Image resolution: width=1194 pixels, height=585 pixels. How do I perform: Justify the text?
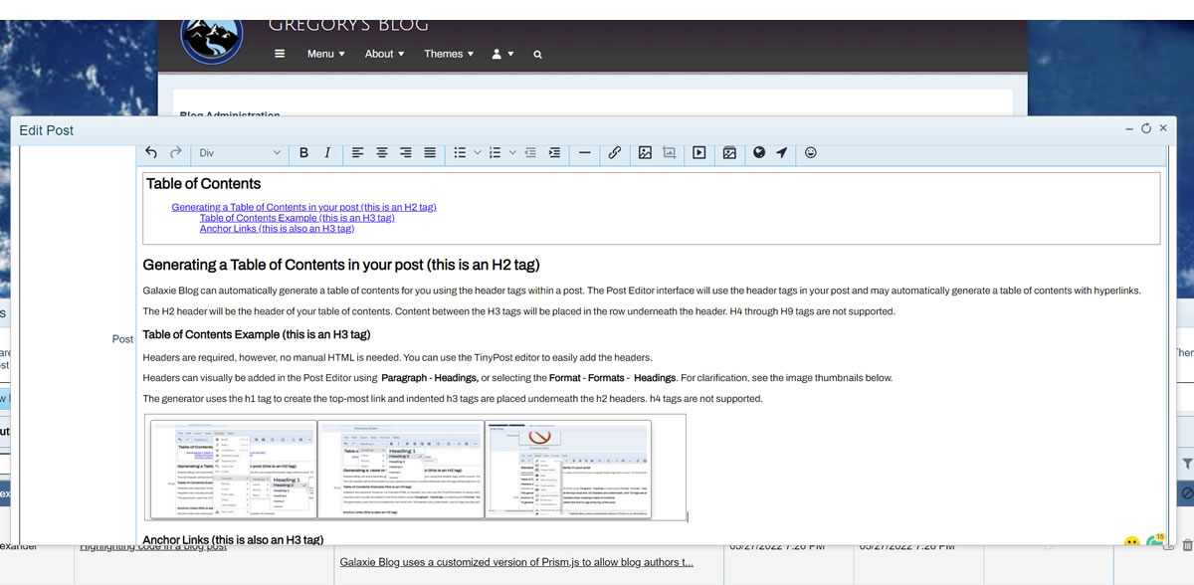point(430,152)
